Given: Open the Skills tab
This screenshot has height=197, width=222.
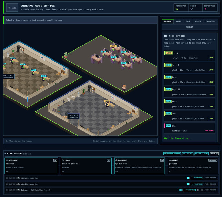Looking at the screenshot, I should (x=190, y=27).
